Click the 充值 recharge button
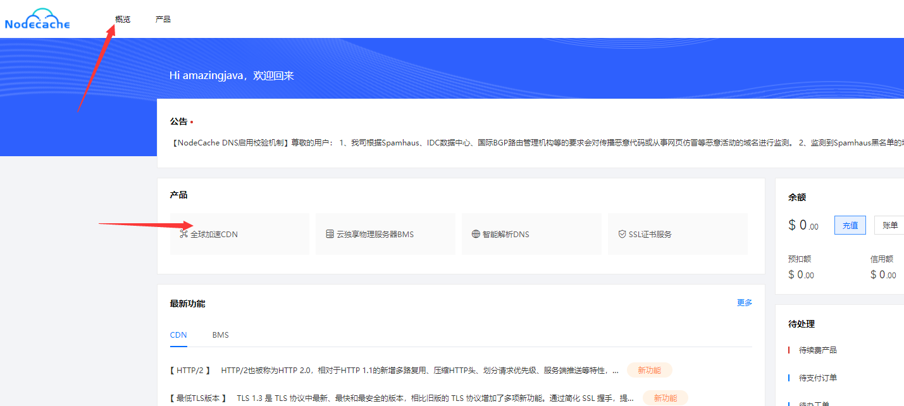This screenshot has height=406, width=904. click(x=850, y=225)
